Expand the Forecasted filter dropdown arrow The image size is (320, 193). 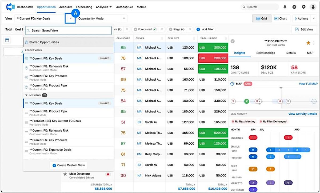tap(162, 29)
